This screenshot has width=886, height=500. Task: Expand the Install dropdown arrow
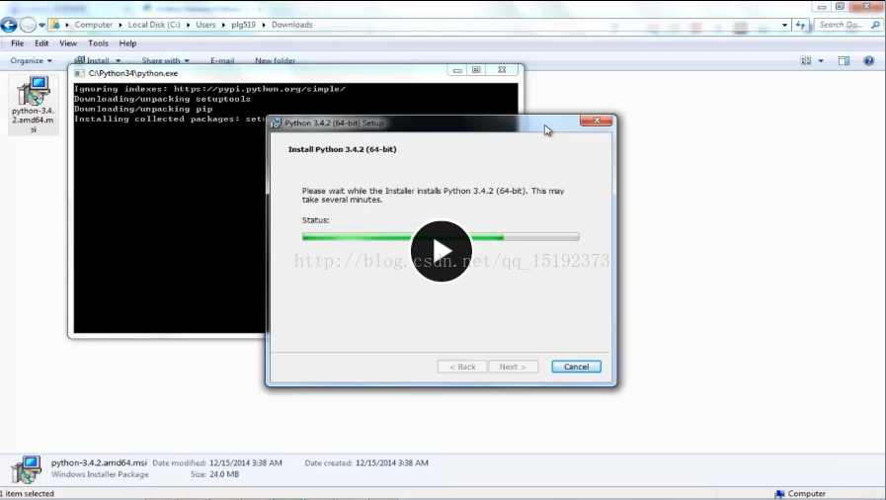[119, 60]
